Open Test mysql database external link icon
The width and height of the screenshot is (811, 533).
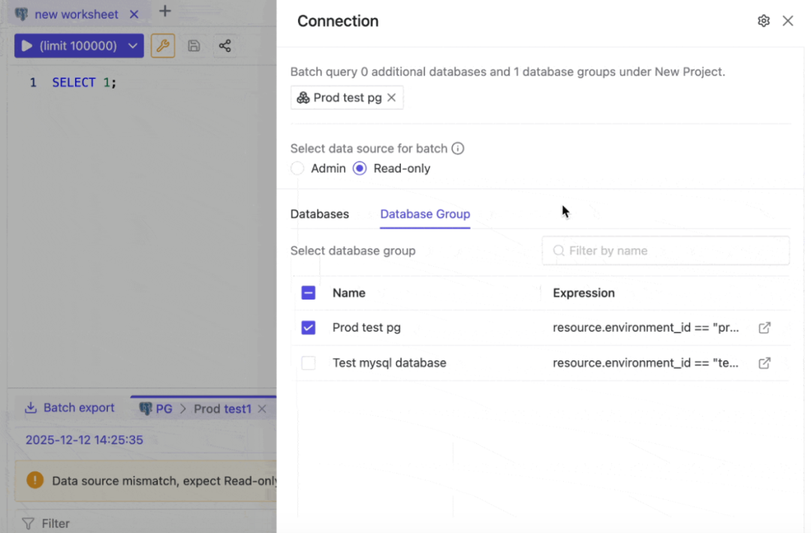(x=764, y=363)
